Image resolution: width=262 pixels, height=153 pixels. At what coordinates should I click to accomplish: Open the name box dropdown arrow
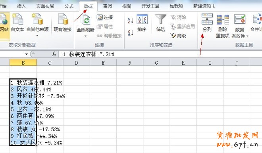pos(27,54)
